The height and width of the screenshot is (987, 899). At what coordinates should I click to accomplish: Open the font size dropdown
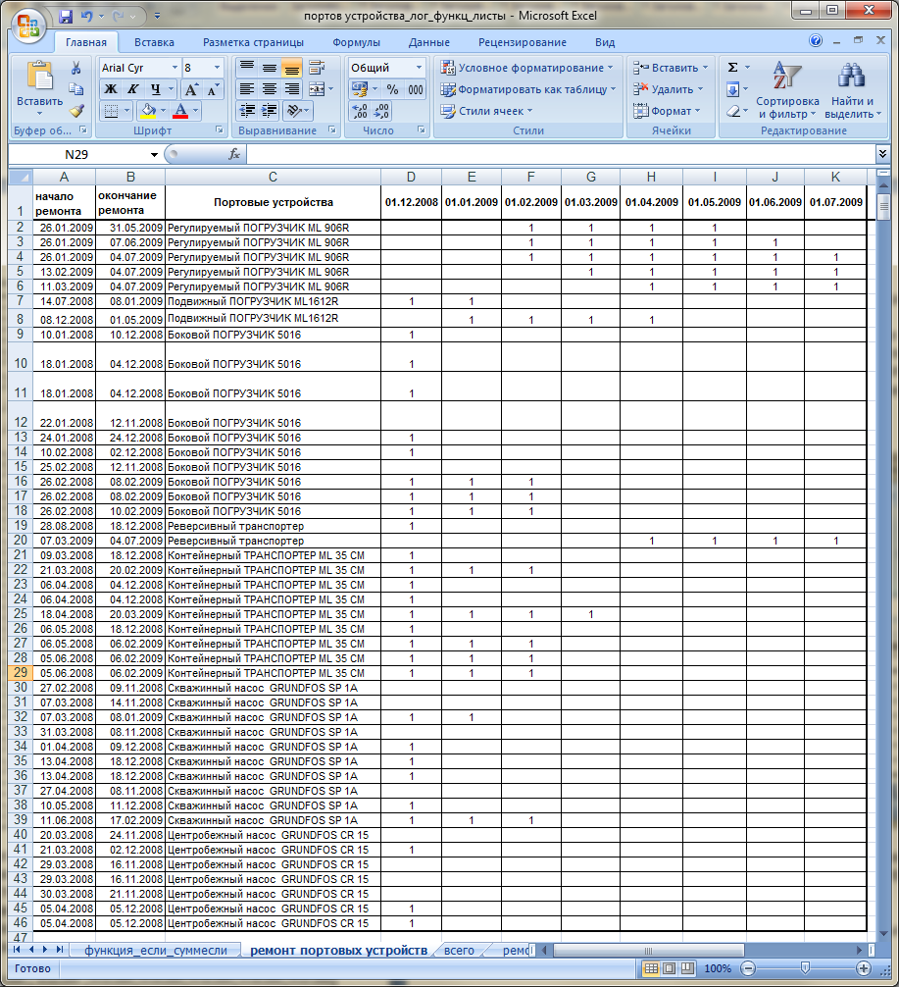coord(217,68)
